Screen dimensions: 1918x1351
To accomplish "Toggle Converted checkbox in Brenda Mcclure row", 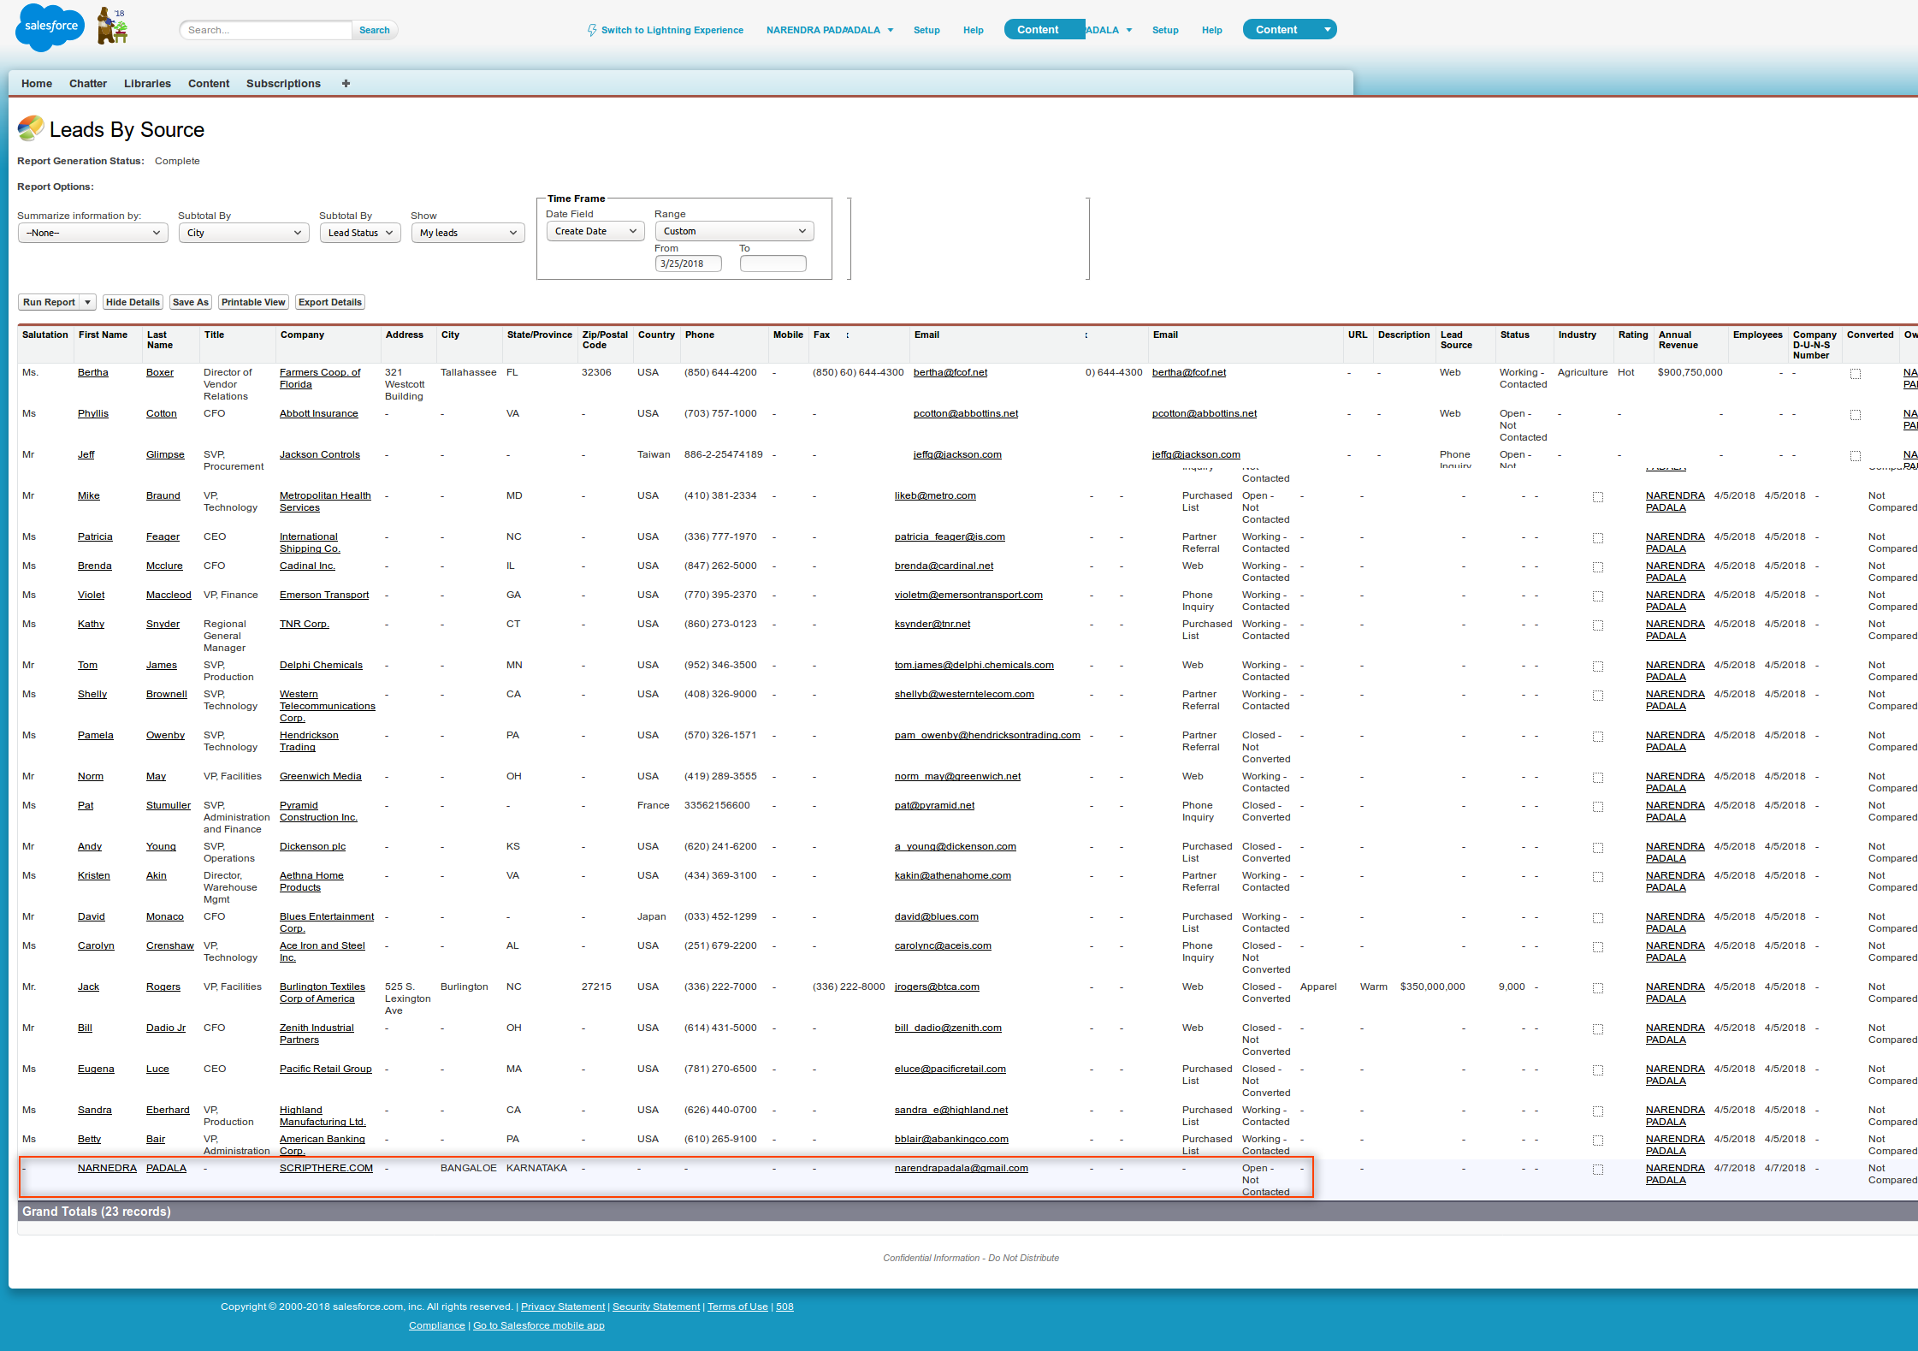I will point(1597,567).
